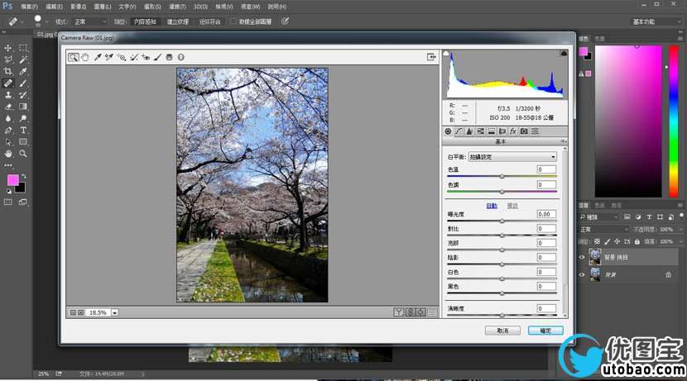Image resolution: width=687 pixels, height=381 pixels.
Task: Select the Hand tool in Camera Raw toolbar
Action: click(85, 57)
